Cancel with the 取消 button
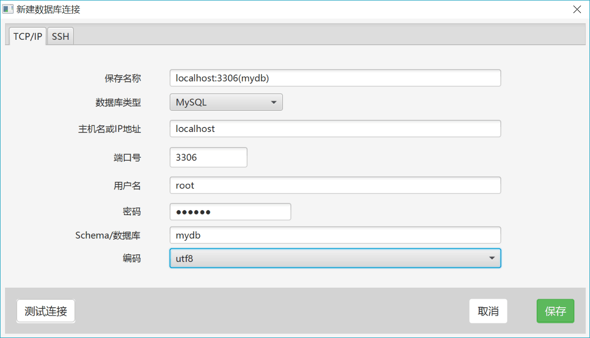 pos(488,311)
